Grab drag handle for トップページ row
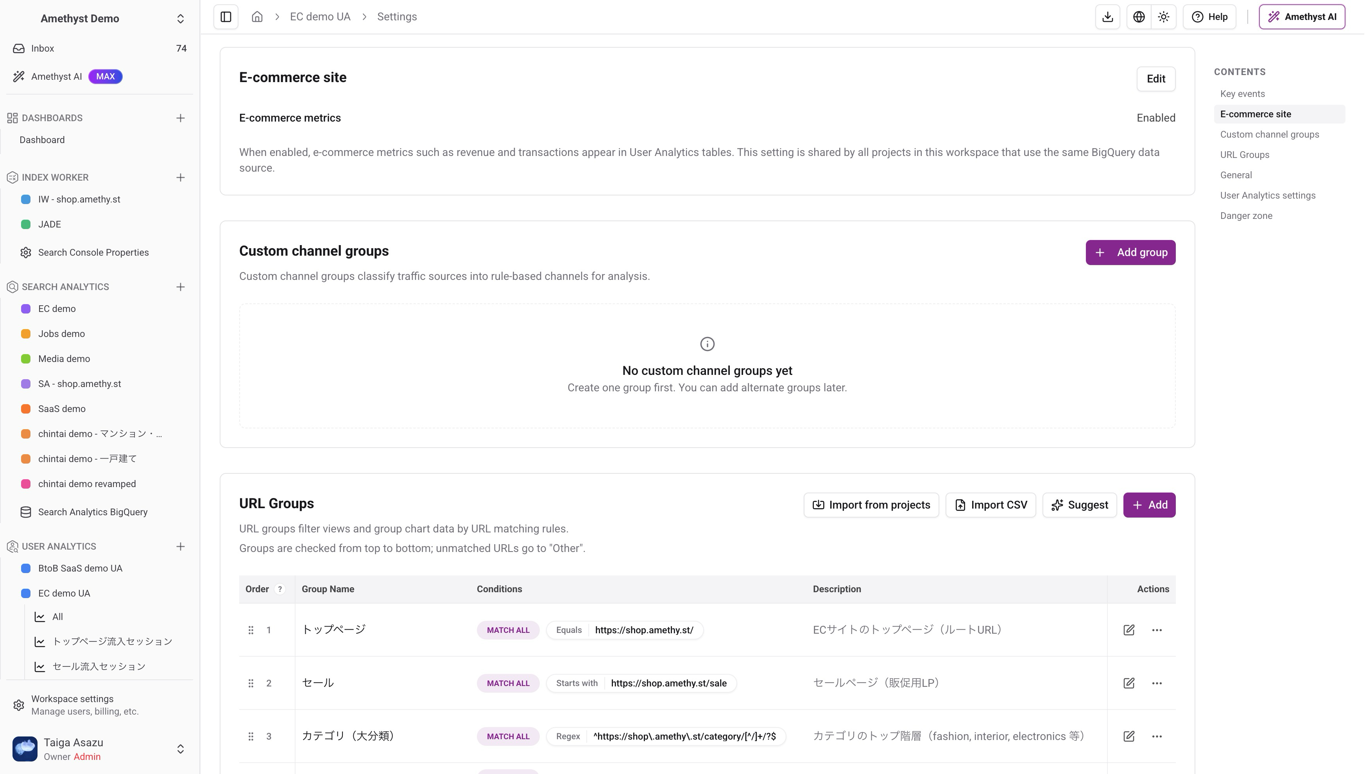Image resolution: width=1365 pixels, height=774 pixels. [251, 630]
